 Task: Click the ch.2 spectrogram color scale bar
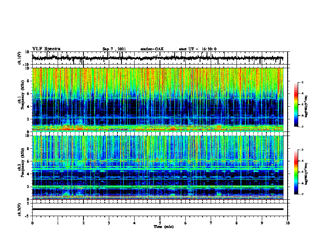click(x=296, y=172)
